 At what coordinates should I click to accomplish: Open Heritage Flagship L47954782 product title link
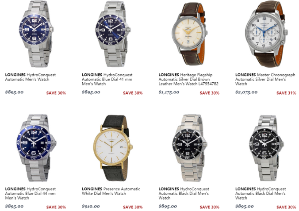188,79
